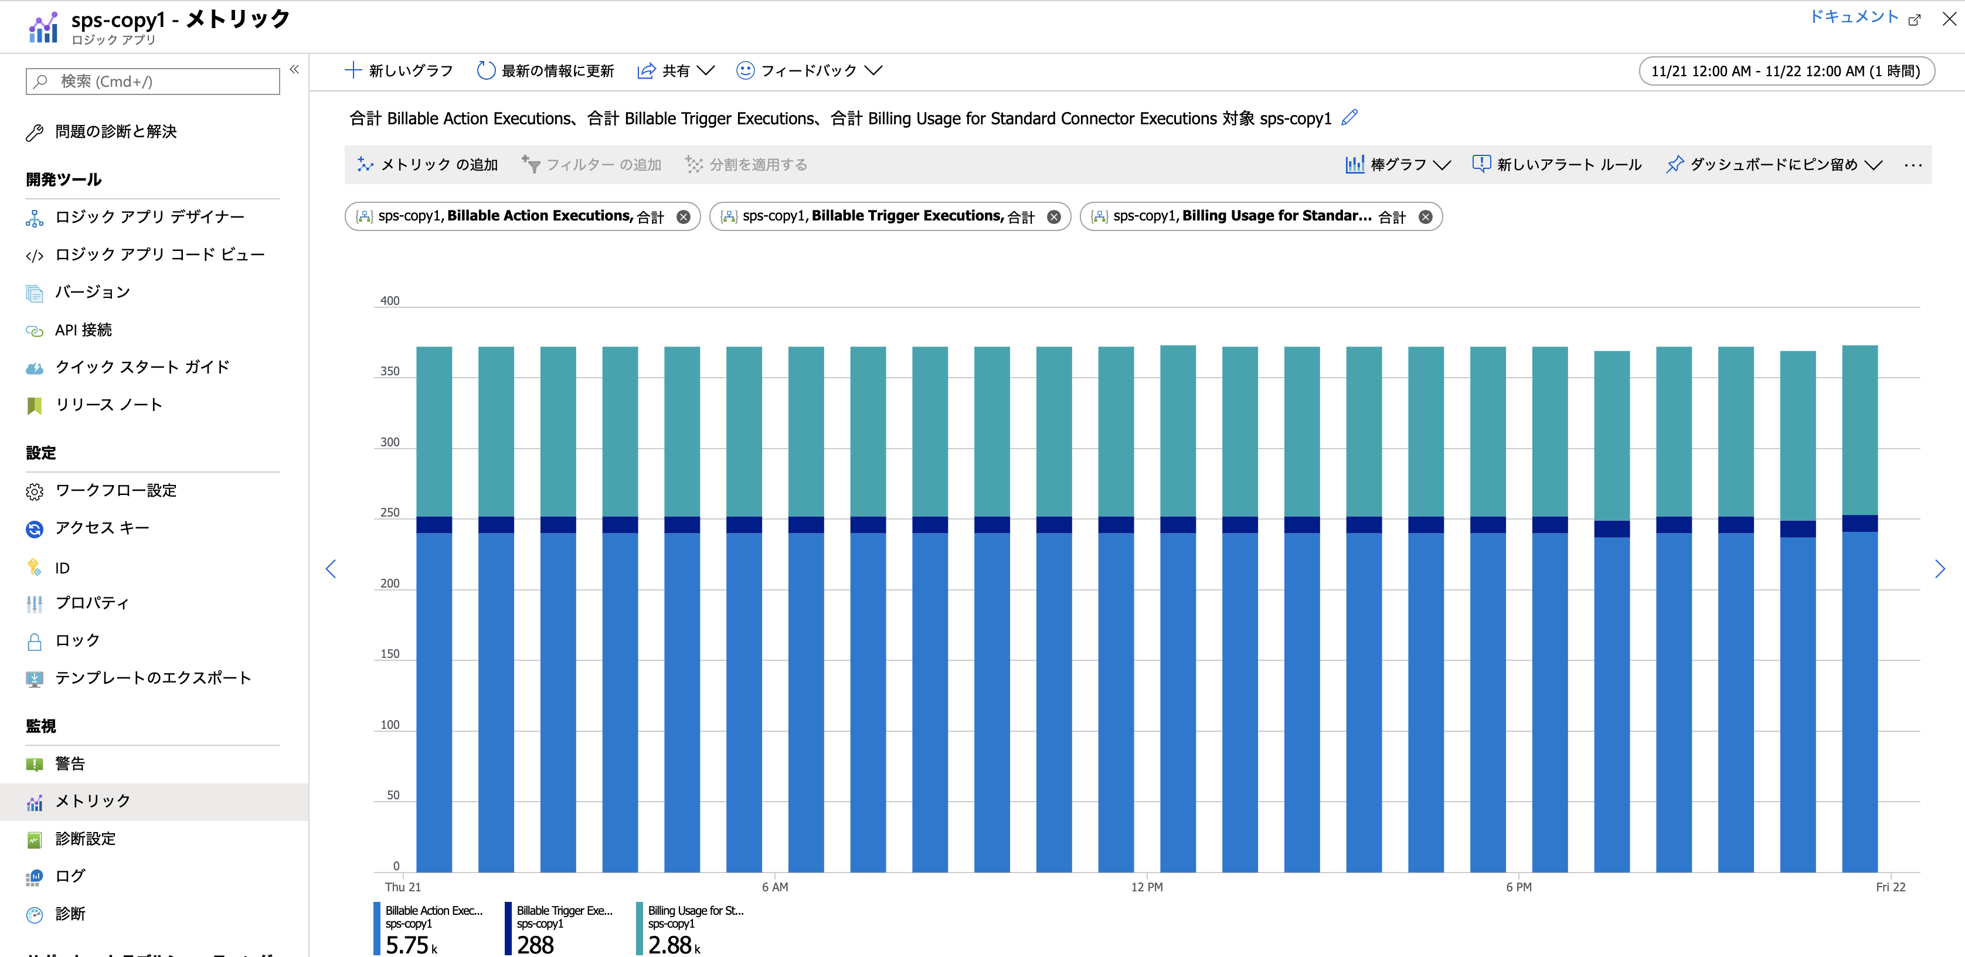Click Billing Usage for St legend color swatch
1965x957 pixels.
[x=639, y=929]
